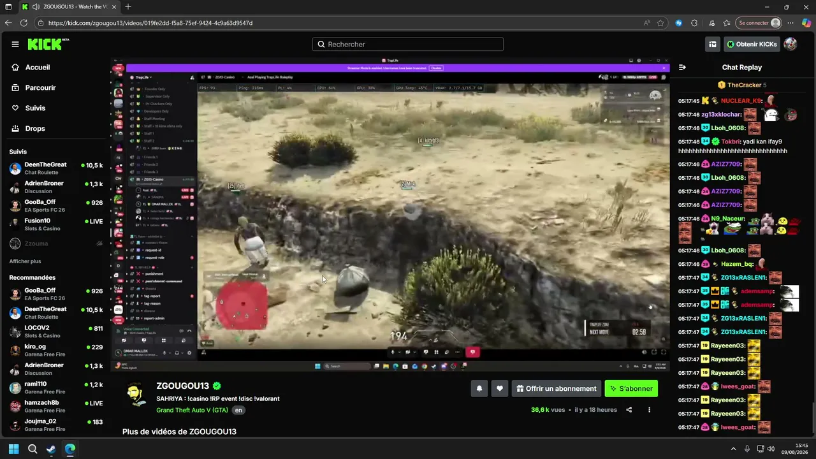Open recommended channel rami110

pyautogui.click(x=56, y=388)
